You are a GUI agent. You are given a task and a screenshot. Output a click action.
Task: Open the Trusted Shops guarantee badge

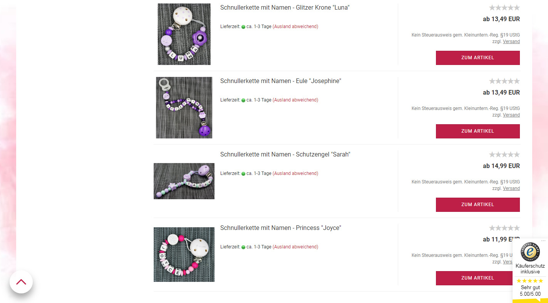tap(530, 251)
